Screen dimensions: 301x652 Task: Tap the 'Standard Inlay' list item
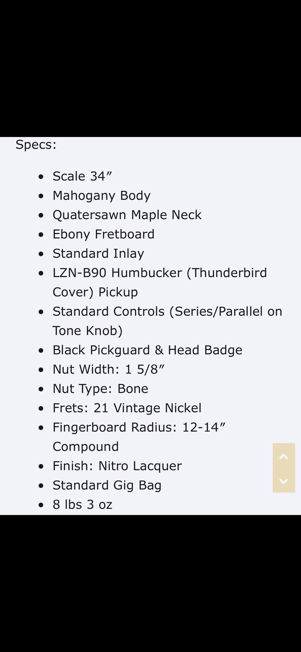pos(98,254)
